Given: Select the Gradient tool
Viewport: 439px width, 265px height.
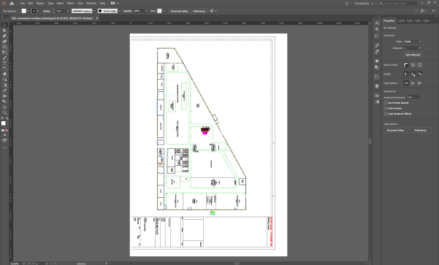Looking at the screenshot, I should click(4, 85).
